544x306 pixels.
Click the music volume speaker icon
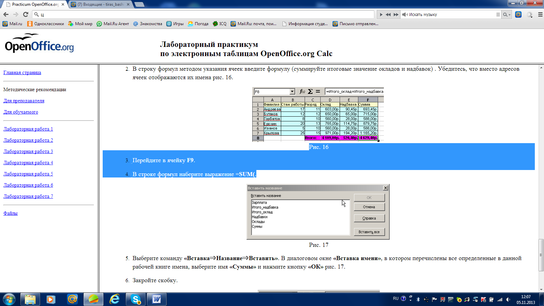pos(405,15)
